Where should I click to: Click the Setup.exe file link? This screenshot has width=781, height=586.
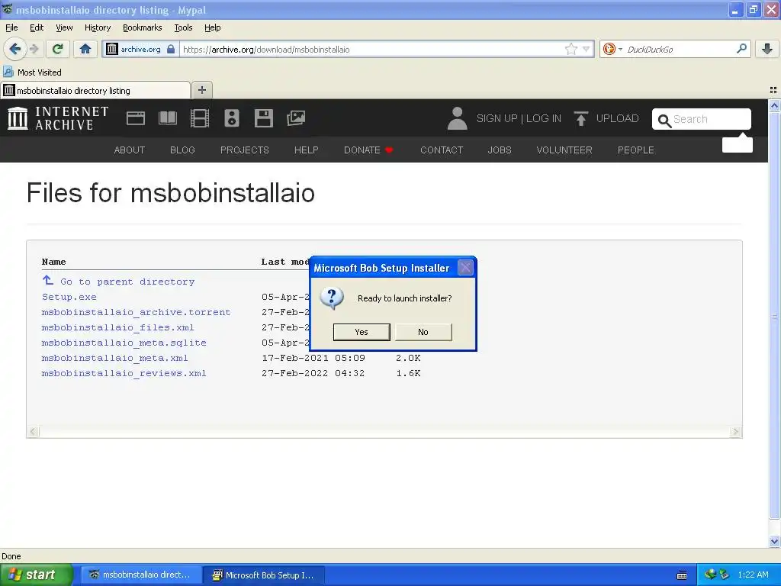tap(69, 297)
